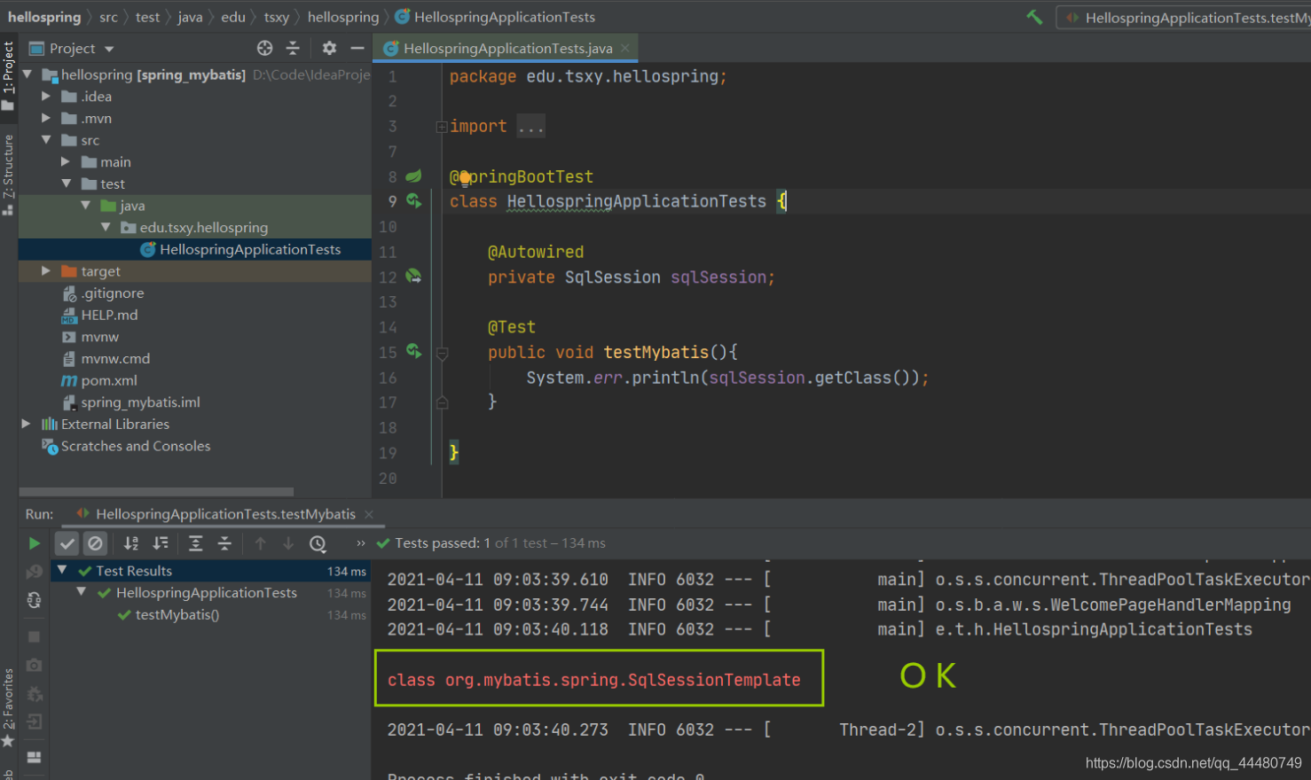Expand the .idea folder
1311x780 pixels.
pyautogui.click(x=46, y=96)
